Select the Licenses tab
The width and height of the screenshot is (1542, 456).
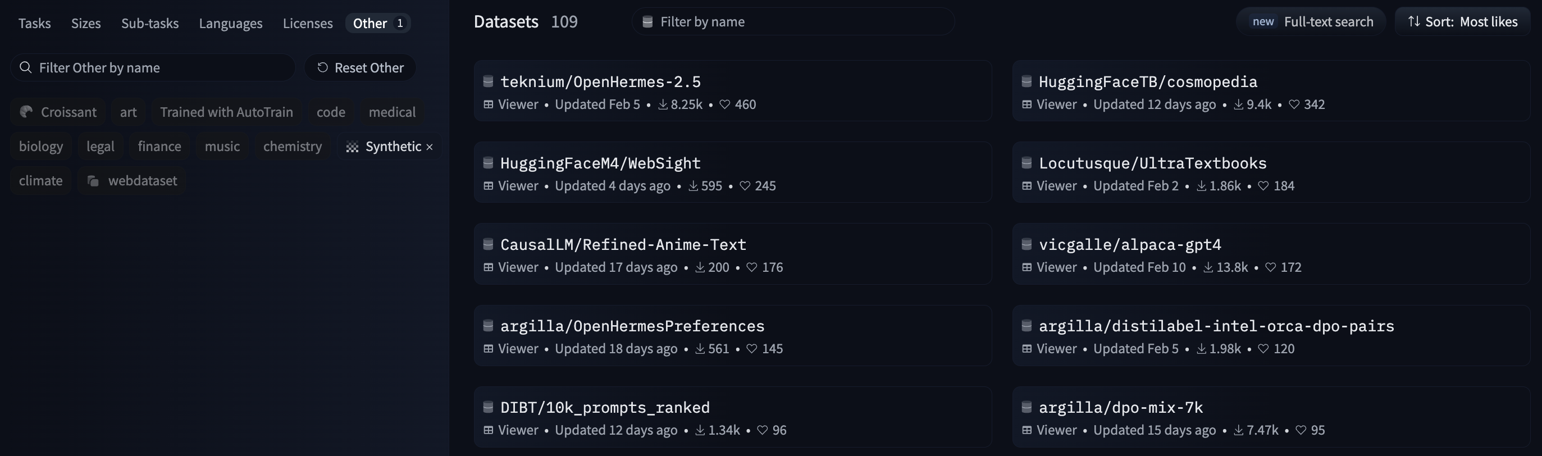(x=308, y=24)
